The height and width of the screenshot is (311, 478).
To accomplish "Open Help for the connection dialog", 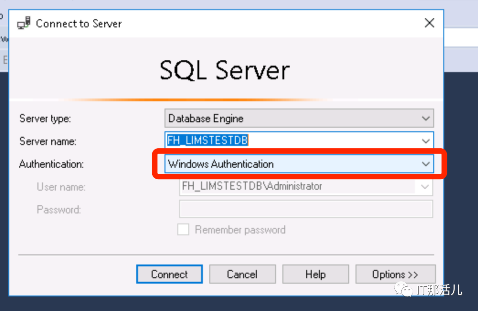I will pos(315,275).
